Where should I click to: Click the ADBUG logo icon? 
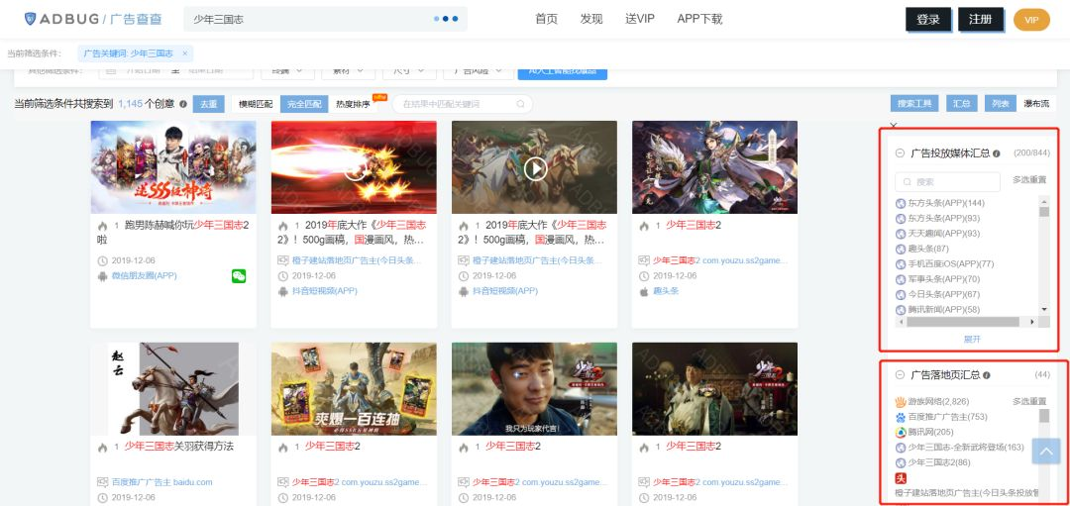[31, 19]
